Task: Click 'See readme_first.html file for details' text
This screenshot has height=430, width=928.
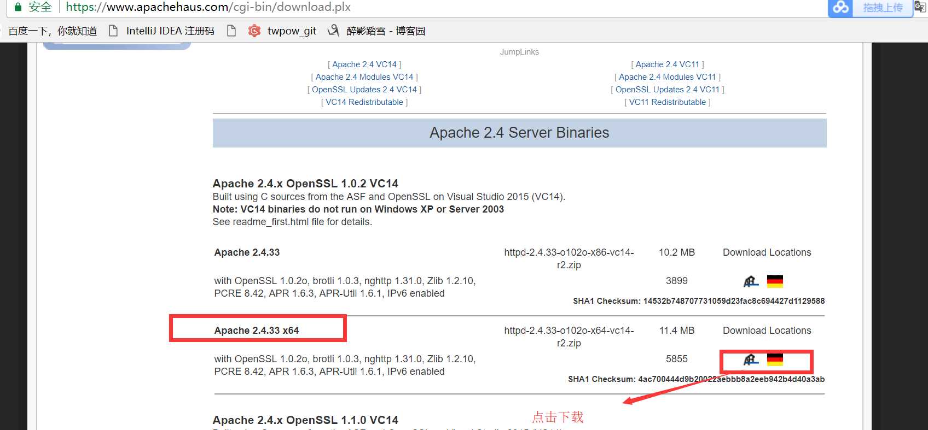Action: (292, 222)
